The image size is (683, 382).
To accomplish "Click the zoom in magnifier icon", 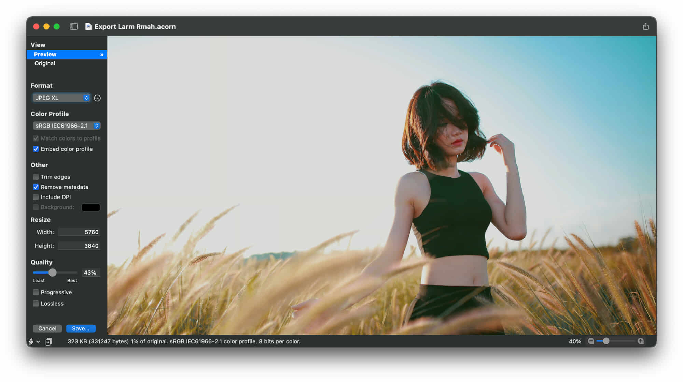I will coord(641,341).
